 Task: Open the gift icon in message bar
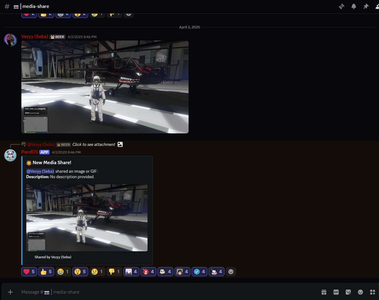tap(324, 292)
